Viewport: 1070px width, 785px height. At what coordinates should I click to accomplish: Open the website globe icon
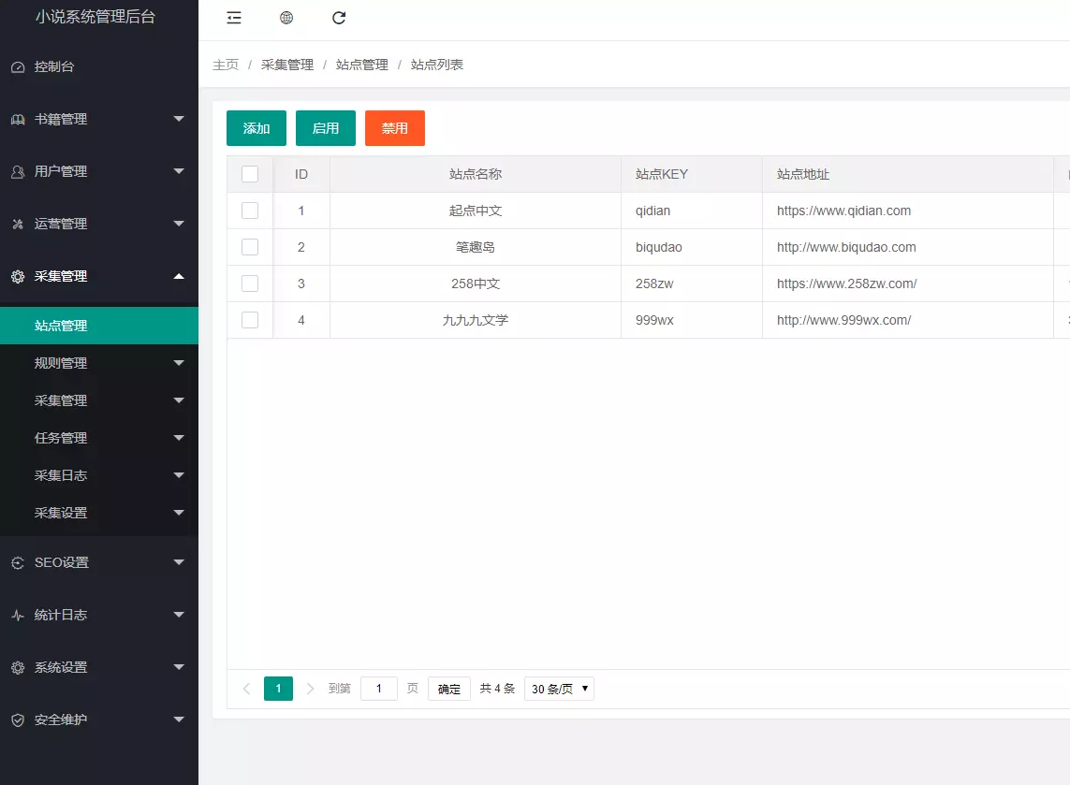(286, 18)
